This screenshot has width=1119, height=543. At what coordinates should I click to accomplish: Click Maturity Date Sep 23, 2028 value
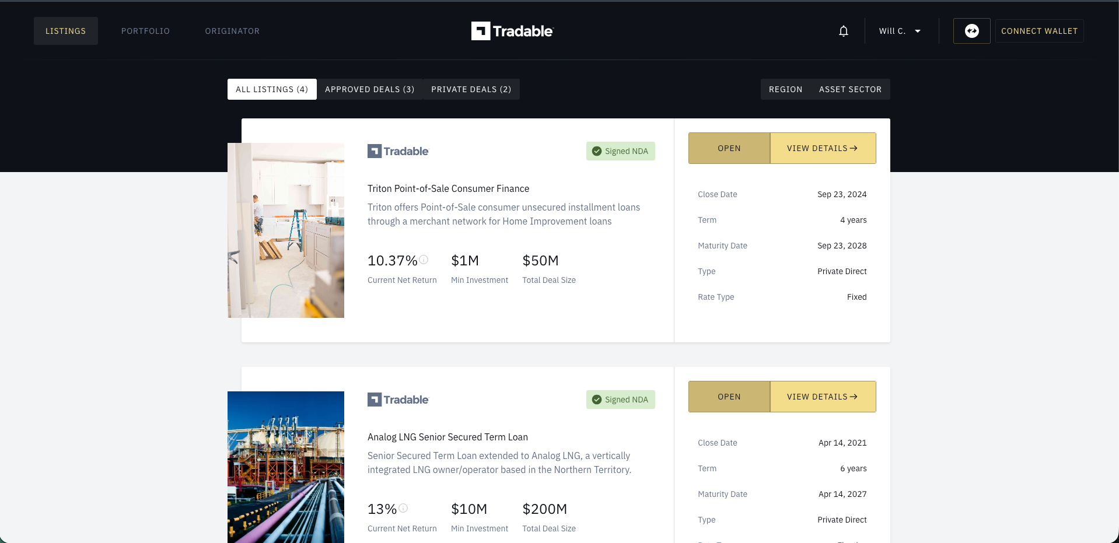pos(842,246)
